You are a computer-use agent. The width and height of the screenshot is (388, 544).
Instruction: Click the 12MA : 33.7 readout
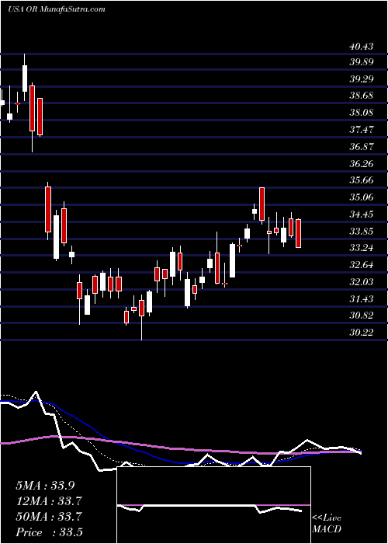point(48,501)
